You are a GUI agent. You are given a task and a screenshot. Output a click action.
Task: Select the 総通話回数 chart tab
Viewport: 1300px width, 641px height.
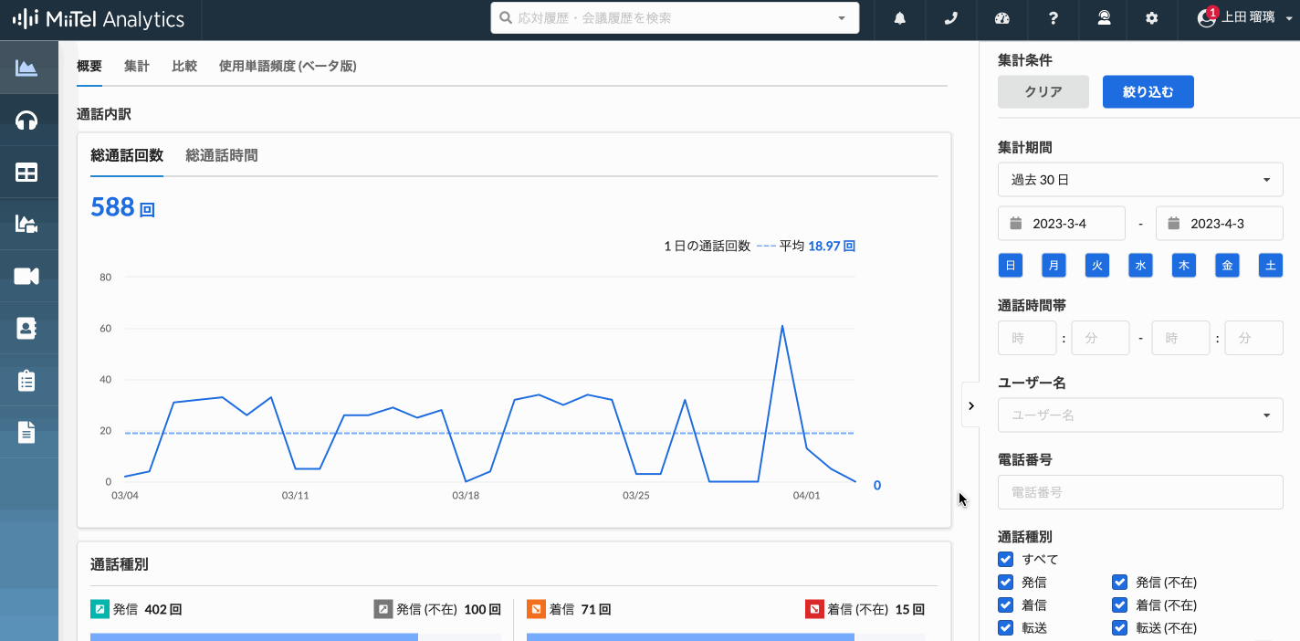tap(127, 156)
